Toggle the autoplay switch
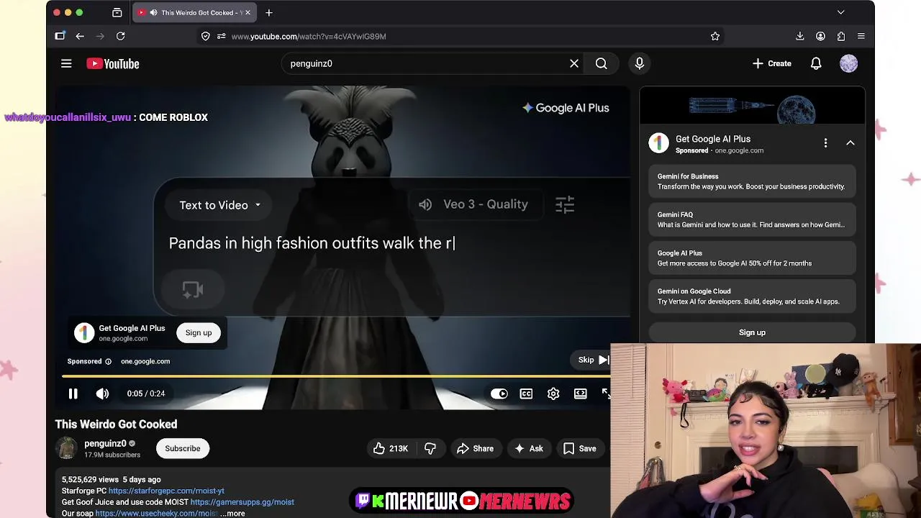Viewport: 921px width, 518px height. click(499, 394)
